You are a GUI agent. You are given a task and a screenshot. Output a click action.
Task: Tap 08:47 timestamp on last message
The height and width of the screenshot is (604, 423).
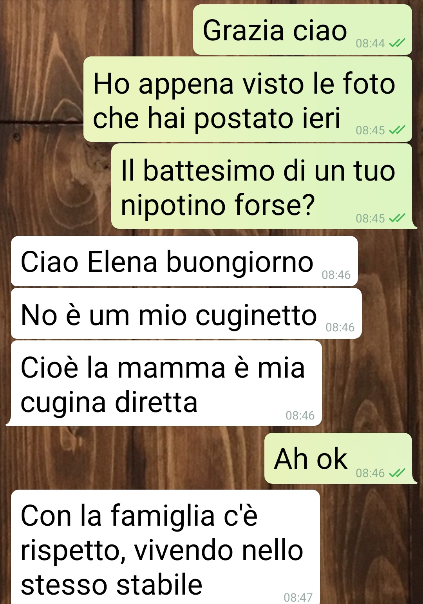point(298,597)
